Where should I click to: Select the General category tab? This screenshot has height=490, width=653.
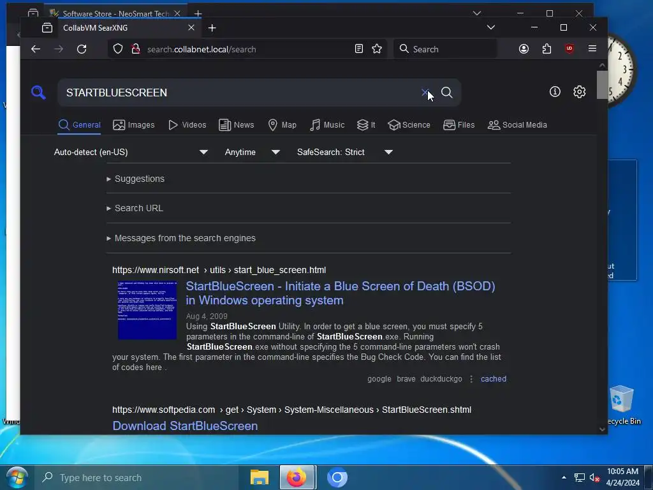(79, 125)
